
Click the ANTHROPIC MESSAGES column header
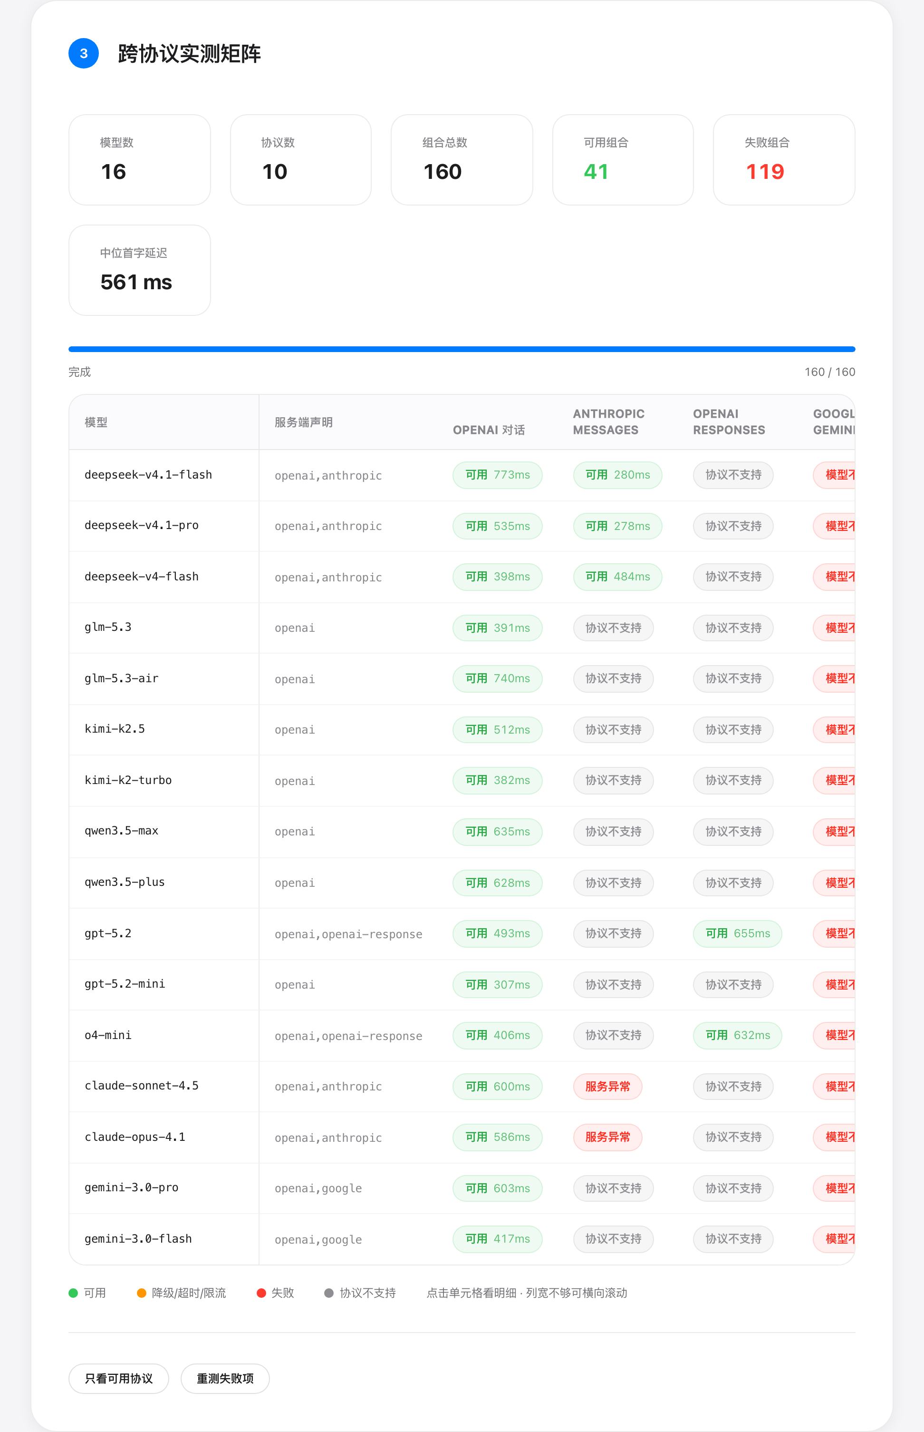(608, 422)
